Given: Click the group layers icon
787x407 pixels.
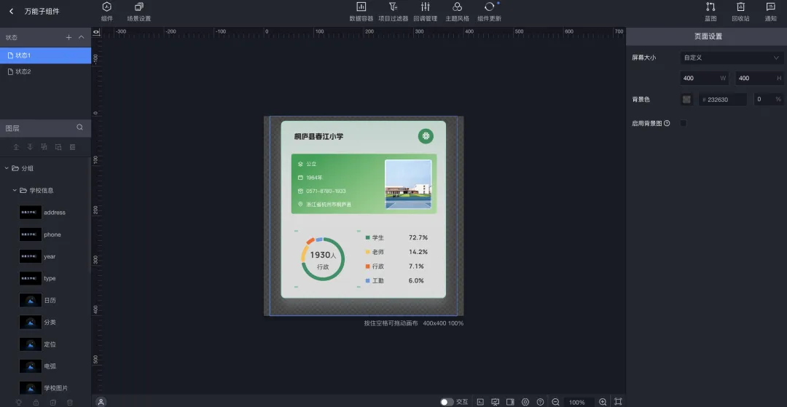Looking at the screenshot, I should pos(44,147).
